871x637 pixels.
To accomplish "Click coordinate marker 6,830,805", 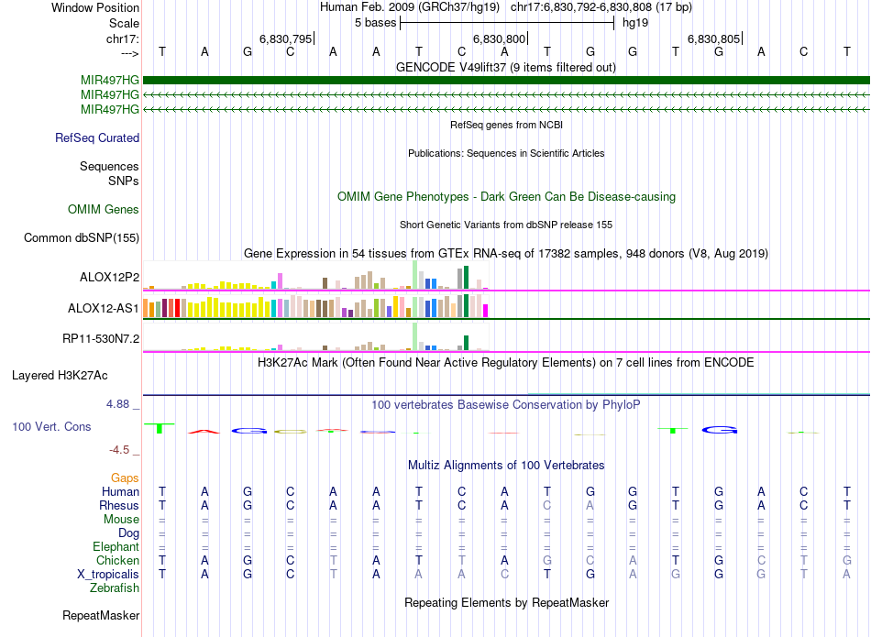I will (x=714, y=38).
